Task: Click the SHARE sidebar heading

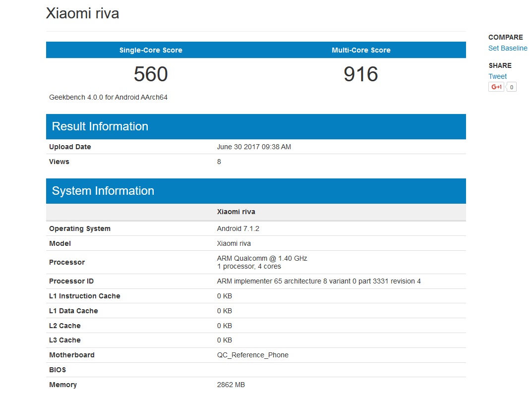Action: coord(500,65)
